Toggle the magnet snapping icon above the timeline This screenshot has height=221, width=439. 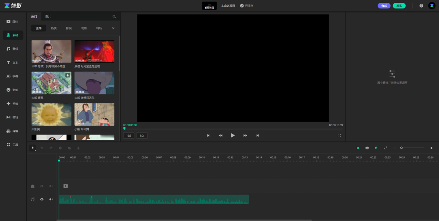coord(376,148)
